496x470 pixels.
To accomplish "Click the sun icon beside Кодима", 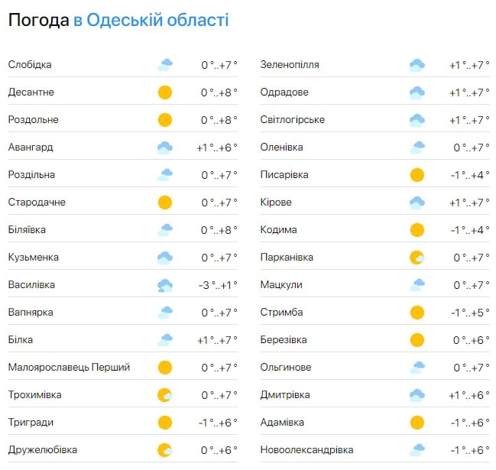I will point(417,230).
